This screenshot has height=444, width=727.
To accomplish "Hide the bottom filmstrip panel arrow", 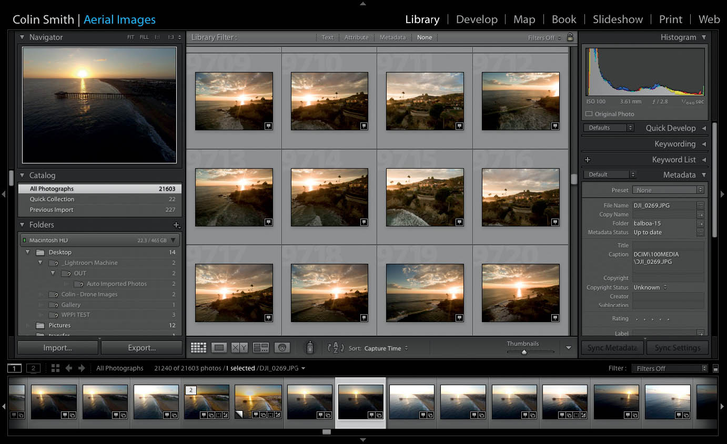I will 363,440.
